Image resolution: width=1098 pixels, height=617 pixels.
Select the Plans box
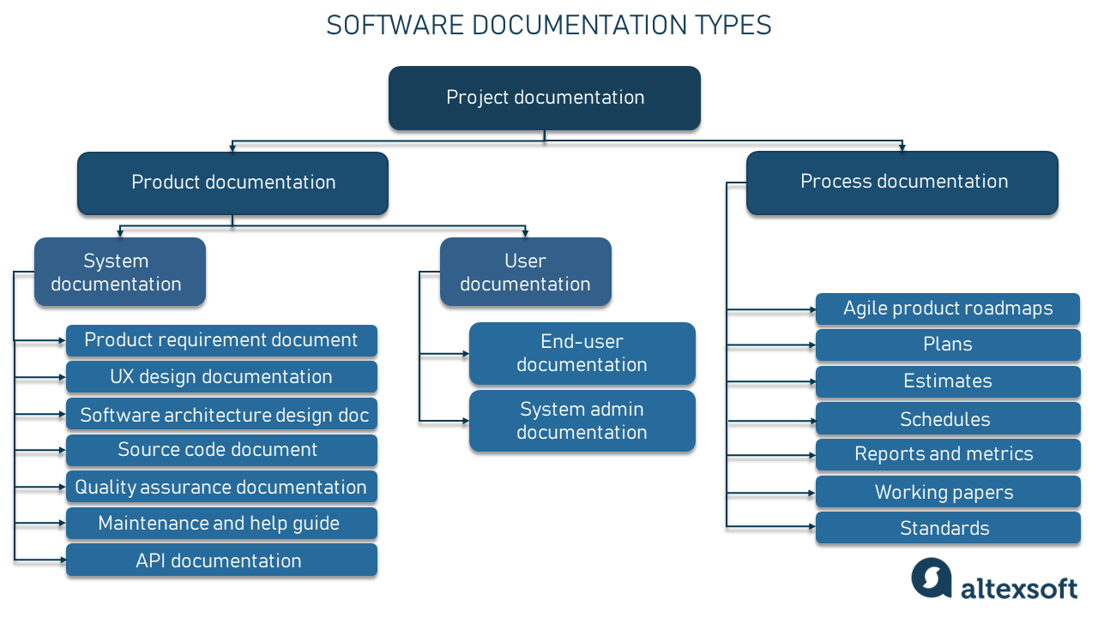click(947, 344)
